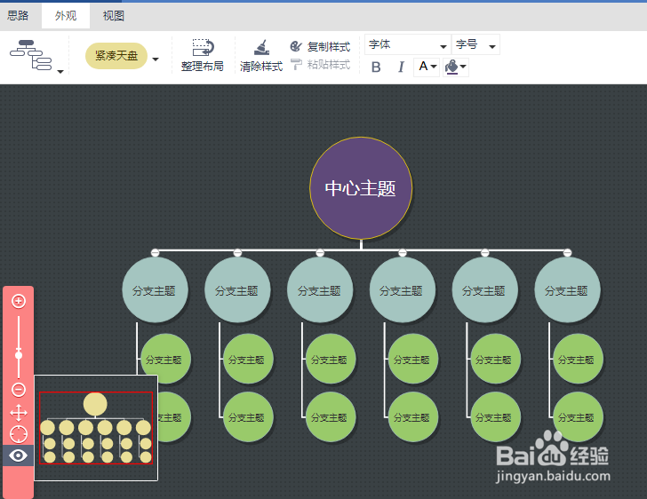Collapse the third 分支主题 branch
This screenshot has height=499, width=647.
point(320,252)
